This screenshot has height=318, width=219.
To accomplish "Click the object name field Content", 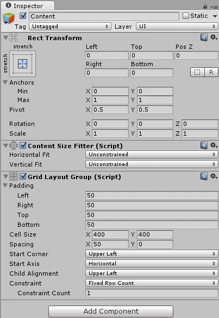I will (104, 16).
